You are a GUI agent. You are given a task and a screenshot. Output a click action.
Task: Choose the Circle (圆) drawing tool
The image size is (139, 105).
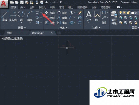(21, 16)
